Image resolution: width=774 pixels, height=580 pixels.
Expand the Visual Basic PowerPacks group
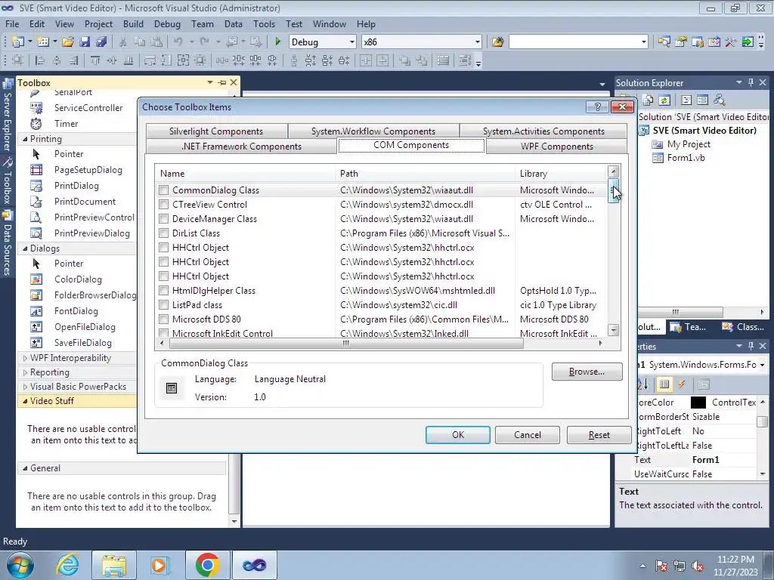click(25, 387)
